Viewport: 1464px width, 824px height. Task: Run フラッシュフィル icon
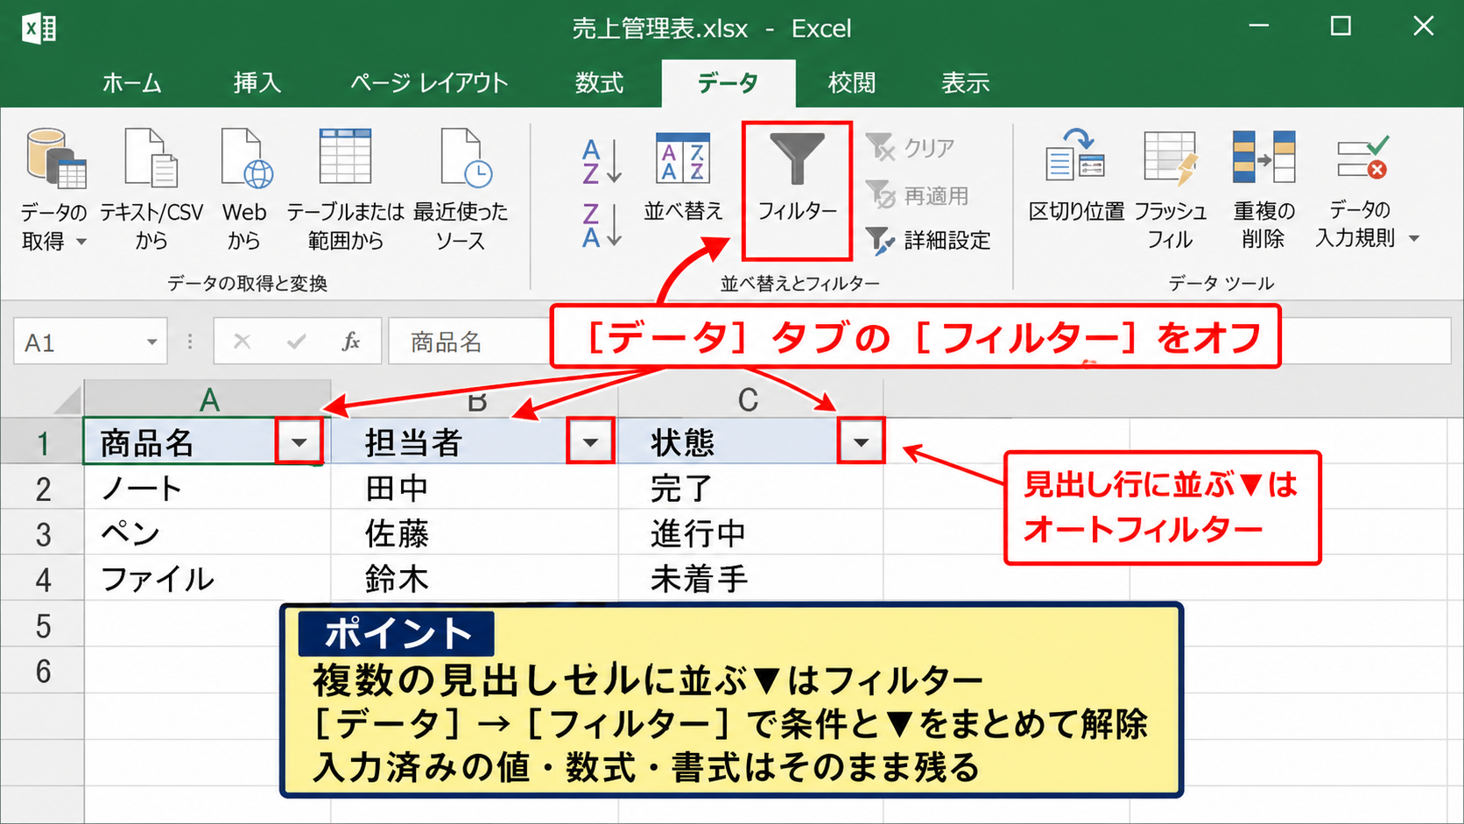coord(1171,158)
